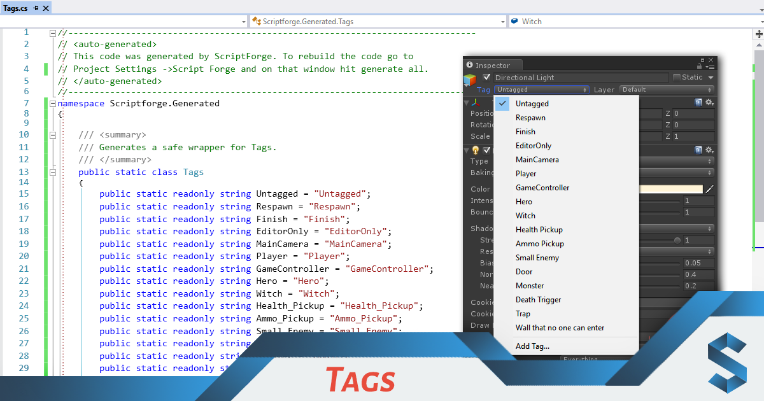Click the Intensity value field
This screenshot has width=764, height=401.
coord(699,200)
